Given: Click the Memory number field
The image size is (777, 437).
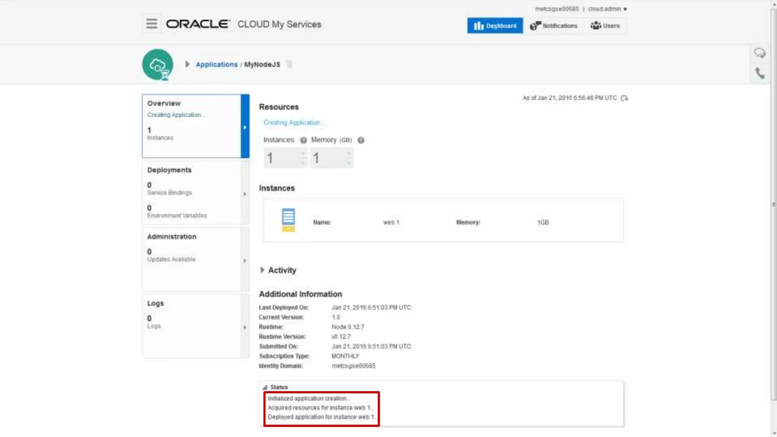Looking at the screenshot, I should click(x=328, y=158).
